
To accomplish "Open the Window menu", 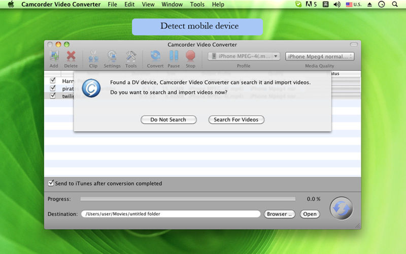I will coord(172,5).
